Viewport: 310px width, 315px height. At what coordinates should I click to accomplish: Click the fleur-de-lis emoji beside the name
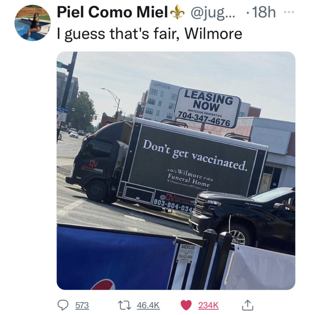click(x=178, y=12)
